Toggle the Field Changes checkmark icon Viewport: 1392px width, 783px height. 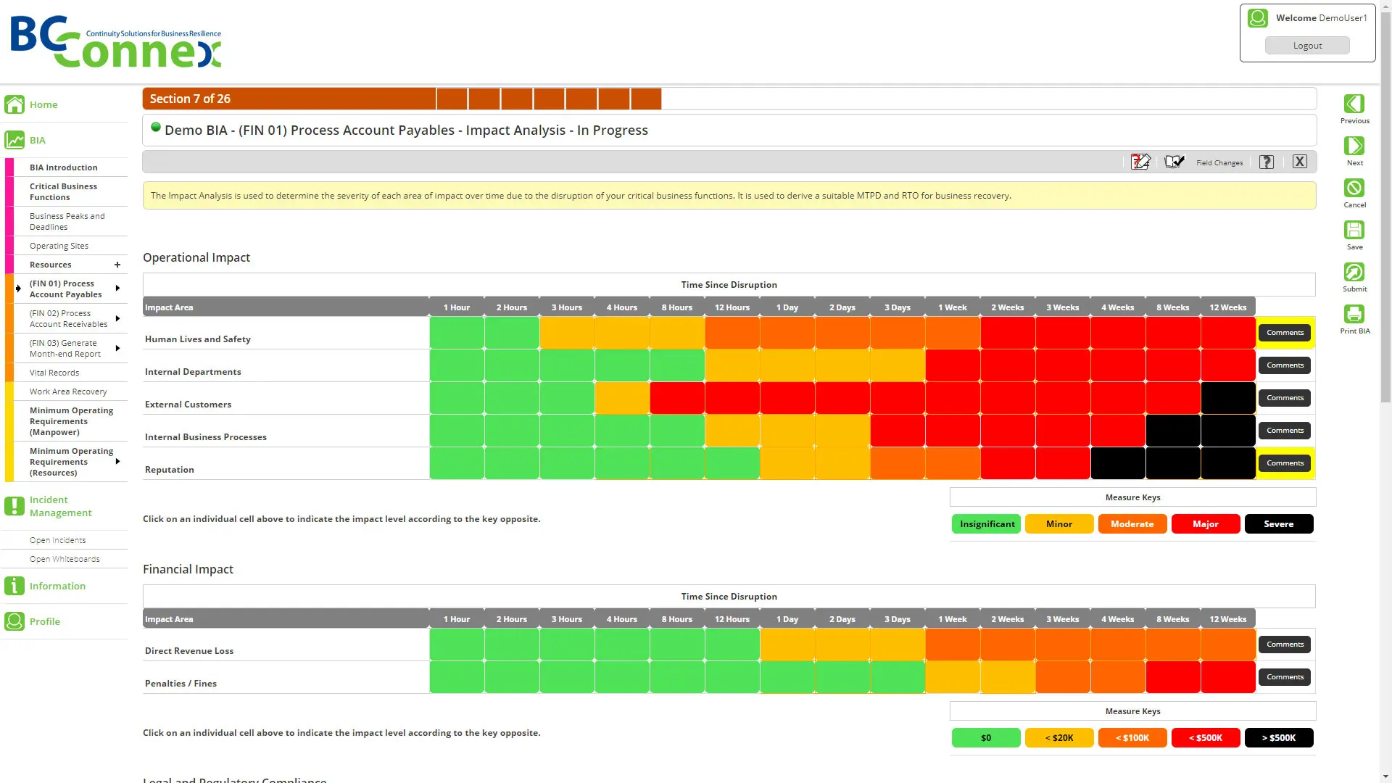1174,162
